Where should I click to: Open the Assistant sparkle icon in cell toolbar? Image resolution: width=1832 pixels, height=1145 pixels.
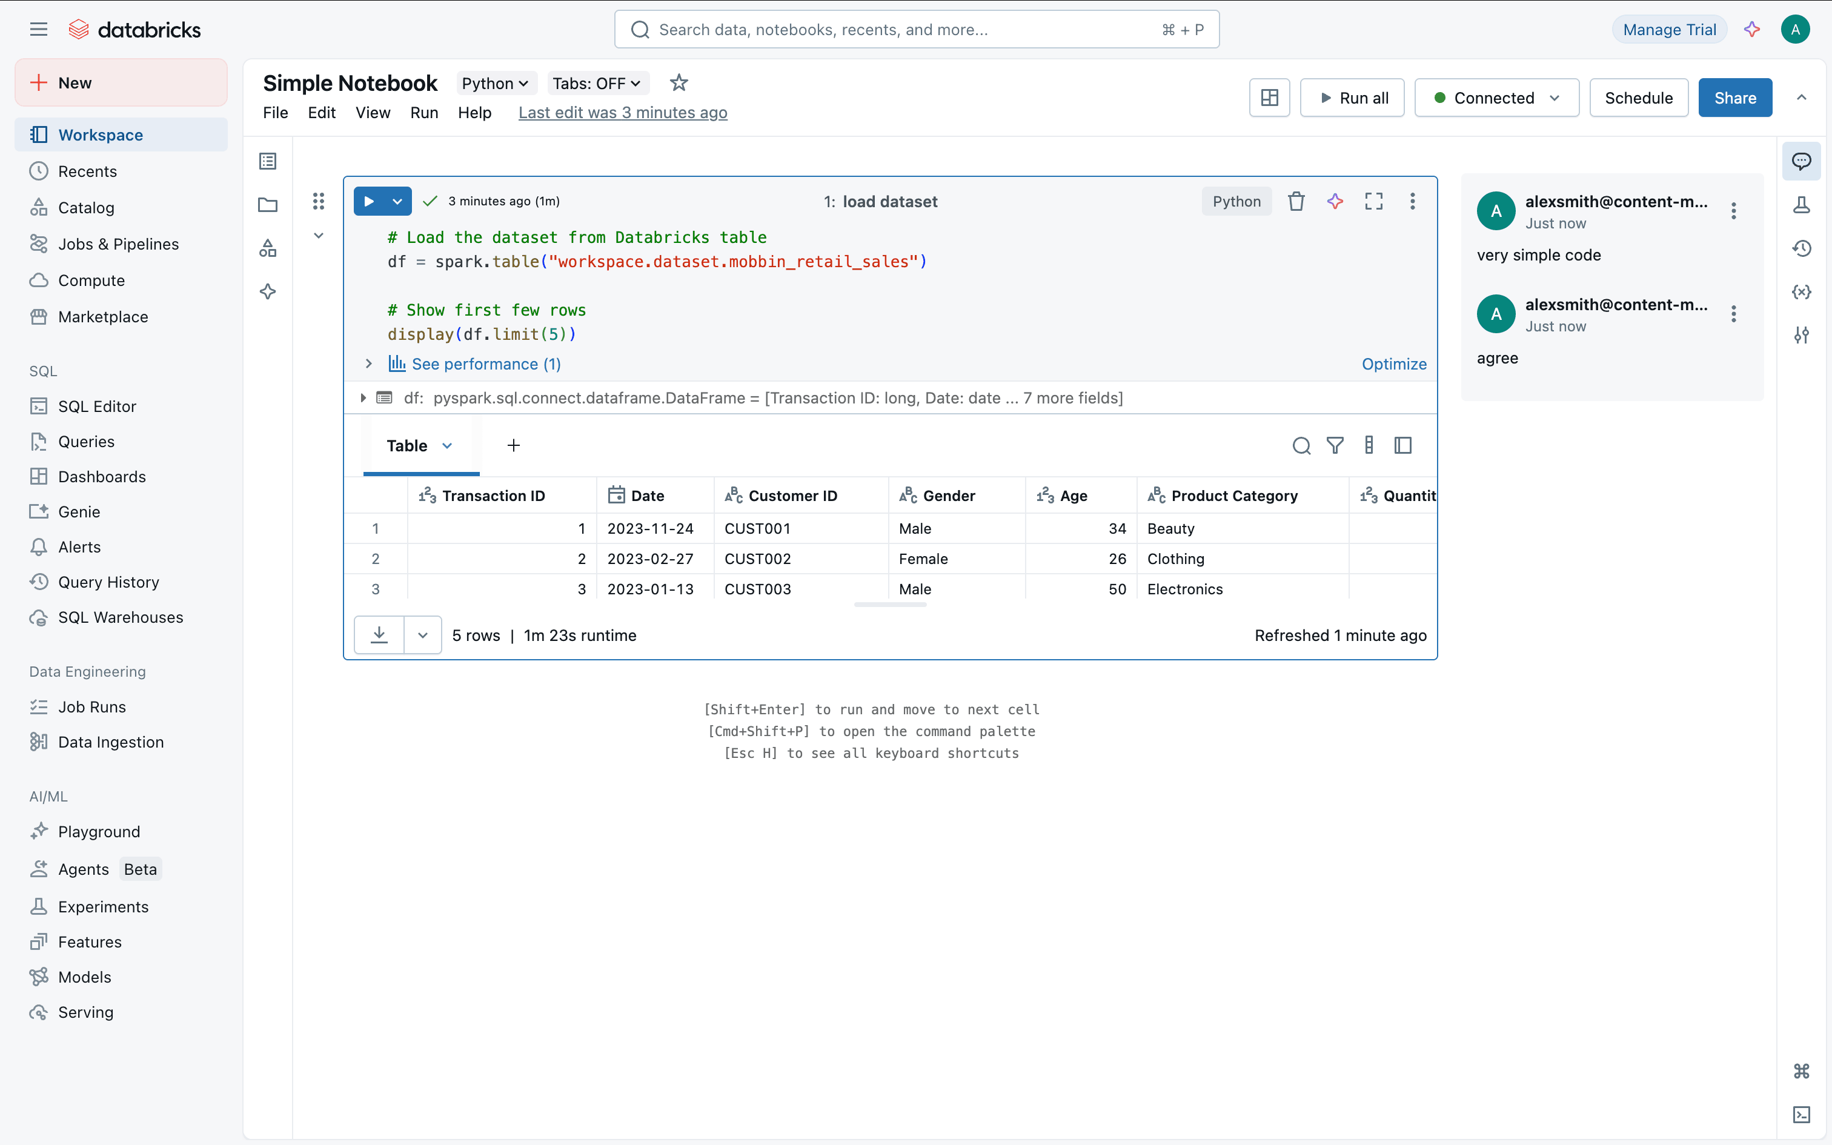pos(1335,201)
